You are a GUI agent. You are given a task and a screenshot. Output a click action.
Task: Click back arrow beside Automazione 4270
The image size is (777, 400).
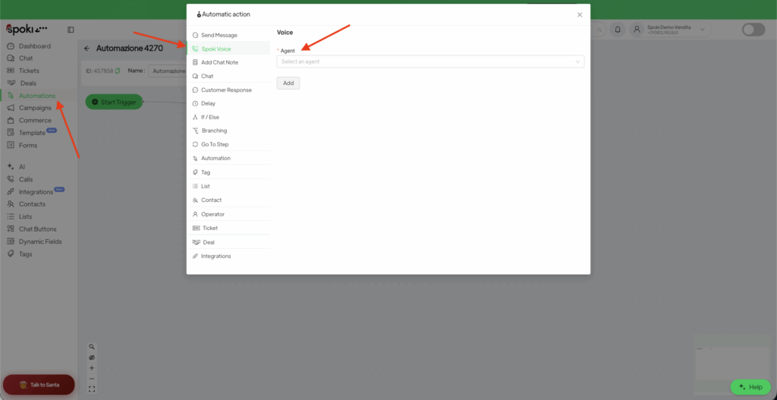87,49
